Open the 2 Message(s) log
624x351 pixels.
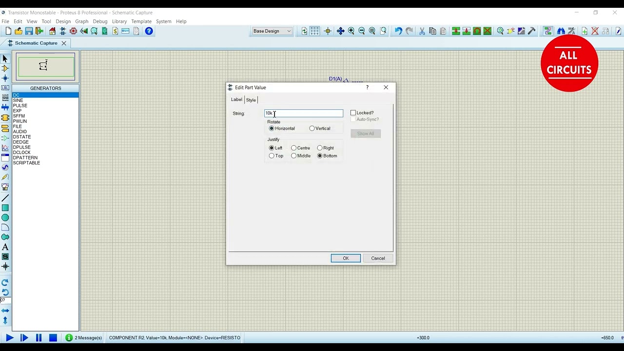click(84, 338)
